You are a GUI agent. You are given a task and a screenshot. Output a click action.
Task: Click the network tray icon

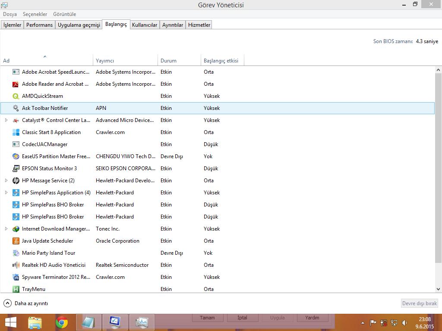click(x=394, y=322)
